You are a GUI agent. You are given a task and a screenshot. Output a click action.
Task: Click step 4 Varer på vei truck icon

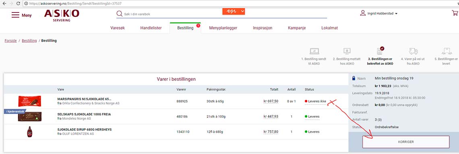pos(414,51)
